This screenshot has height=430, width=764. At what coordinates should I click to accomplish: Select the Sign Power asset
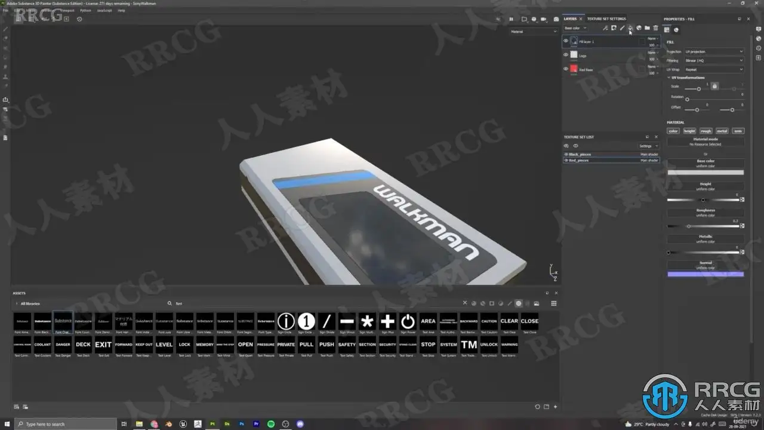pos(408,323)
